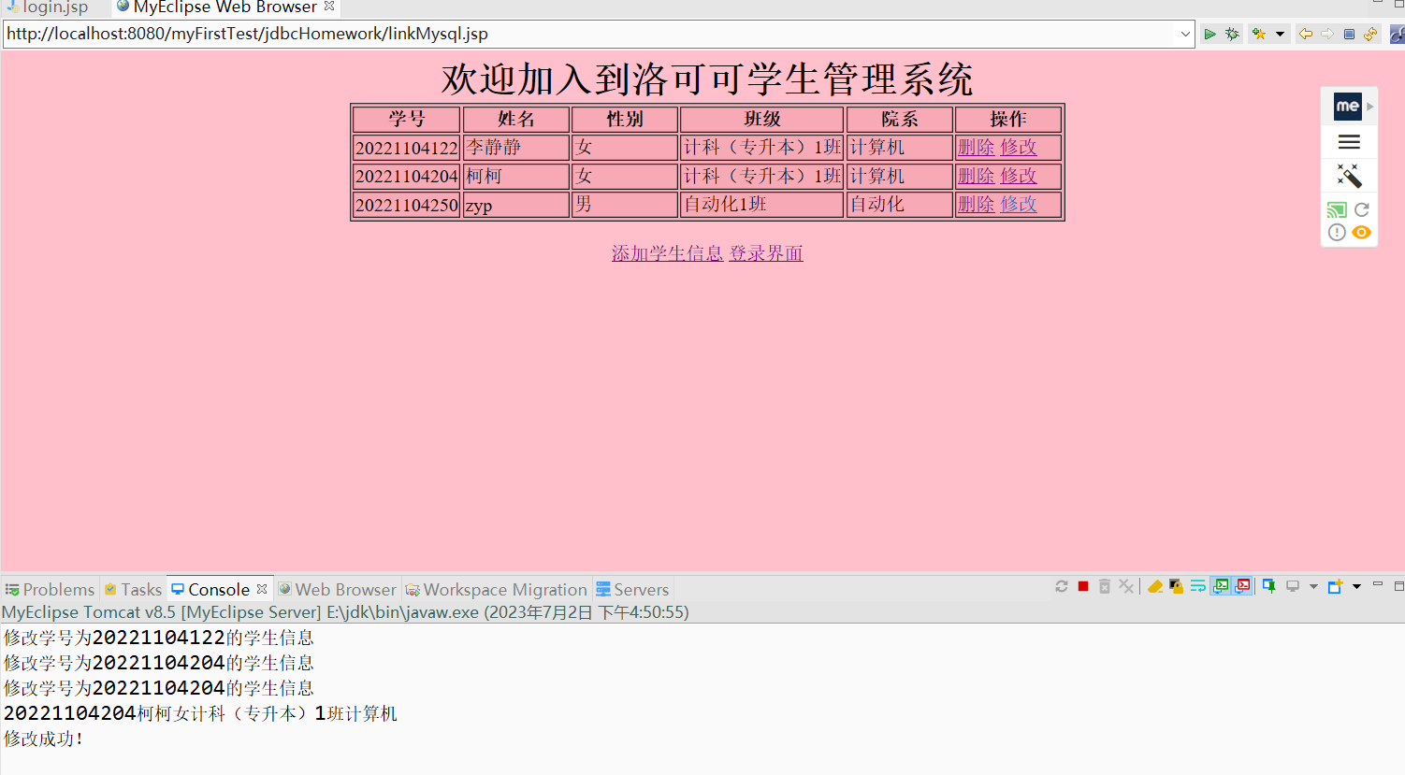The height and width of the screenshot is (775, 1405).
Task: Clear console with the eraser icon
Action: (x=1155, y=586)
